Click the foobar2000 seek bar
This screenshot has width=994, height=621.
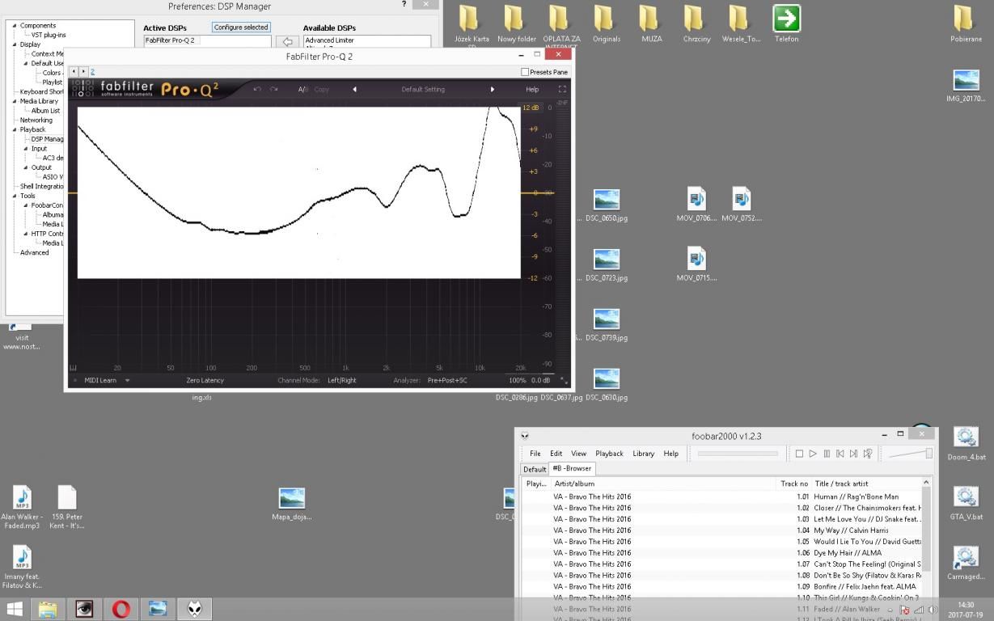(x=738, y=454)
